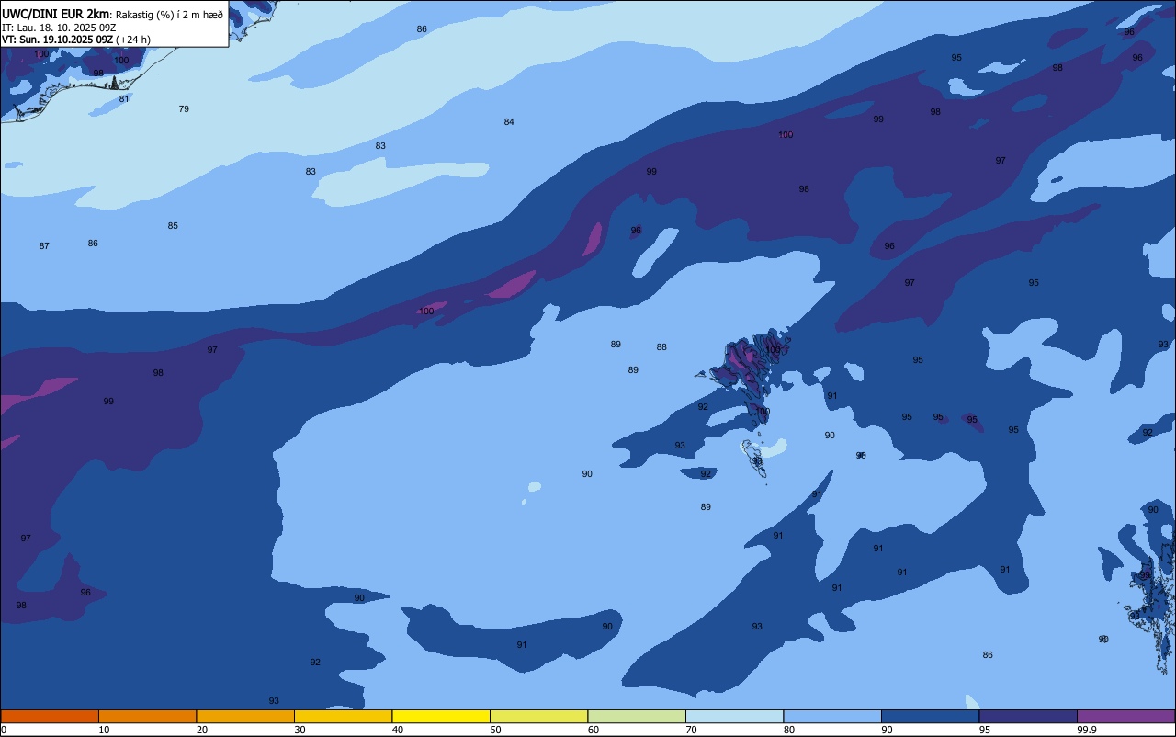The height and width of the screenshot is (737, 1176).
Task: Click the '70' legend tick label
Action: (692, 730)
